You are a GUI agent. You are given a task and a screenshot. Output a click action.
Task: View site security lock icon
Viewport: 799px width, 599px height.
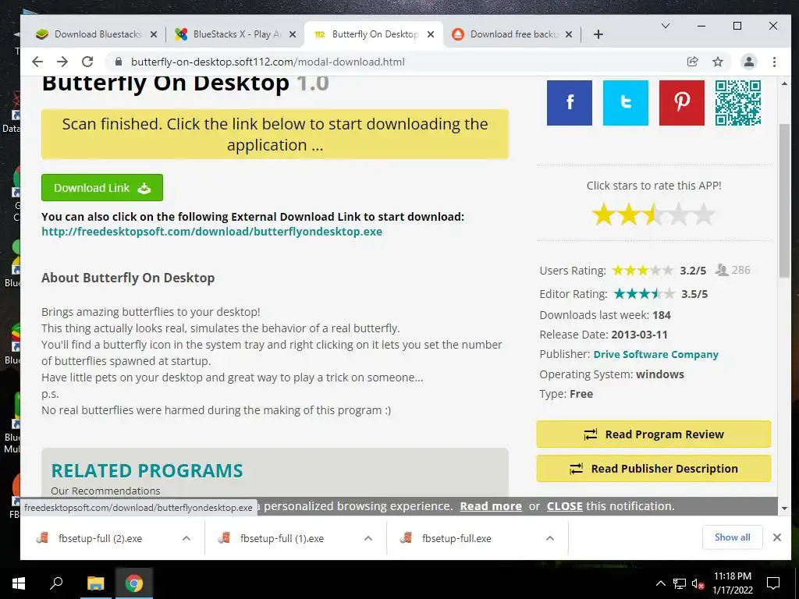[x=119, y=62]
